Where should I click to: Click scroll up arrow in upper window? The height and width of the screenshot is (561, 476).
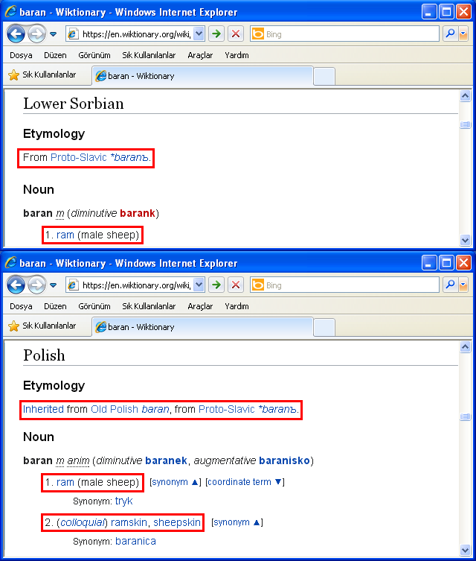465,96
